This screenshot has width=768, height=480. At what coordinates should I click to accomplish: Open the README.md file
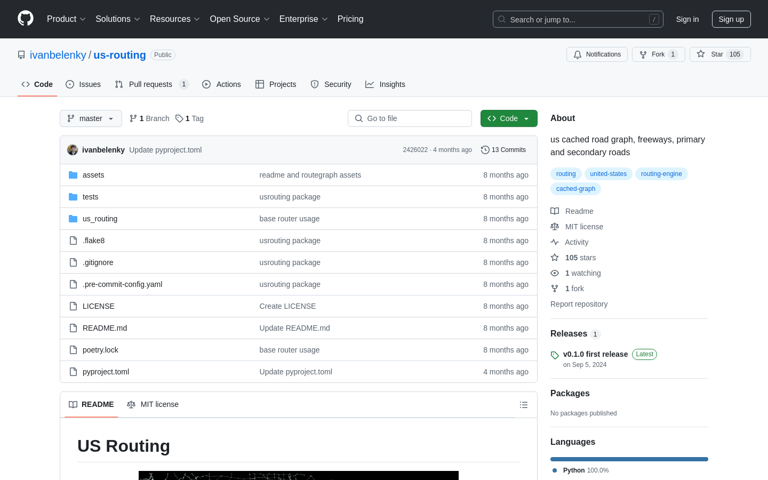pos(105,328)
